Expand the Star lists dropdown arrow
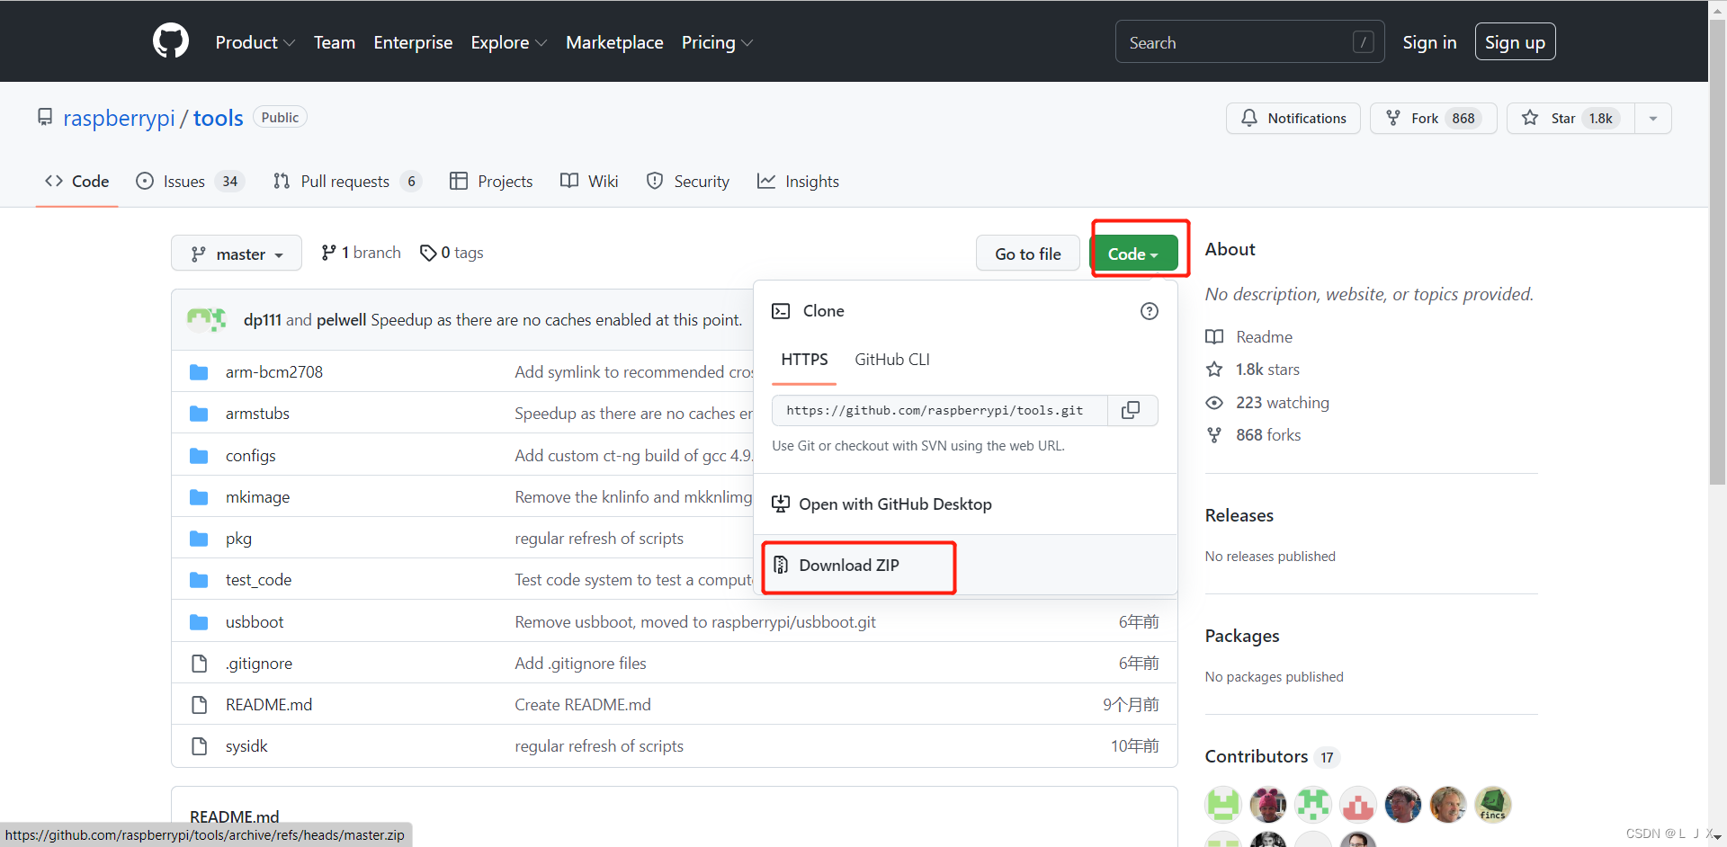This screenshot has width=1727, height=847. [x=1653, y=118]
